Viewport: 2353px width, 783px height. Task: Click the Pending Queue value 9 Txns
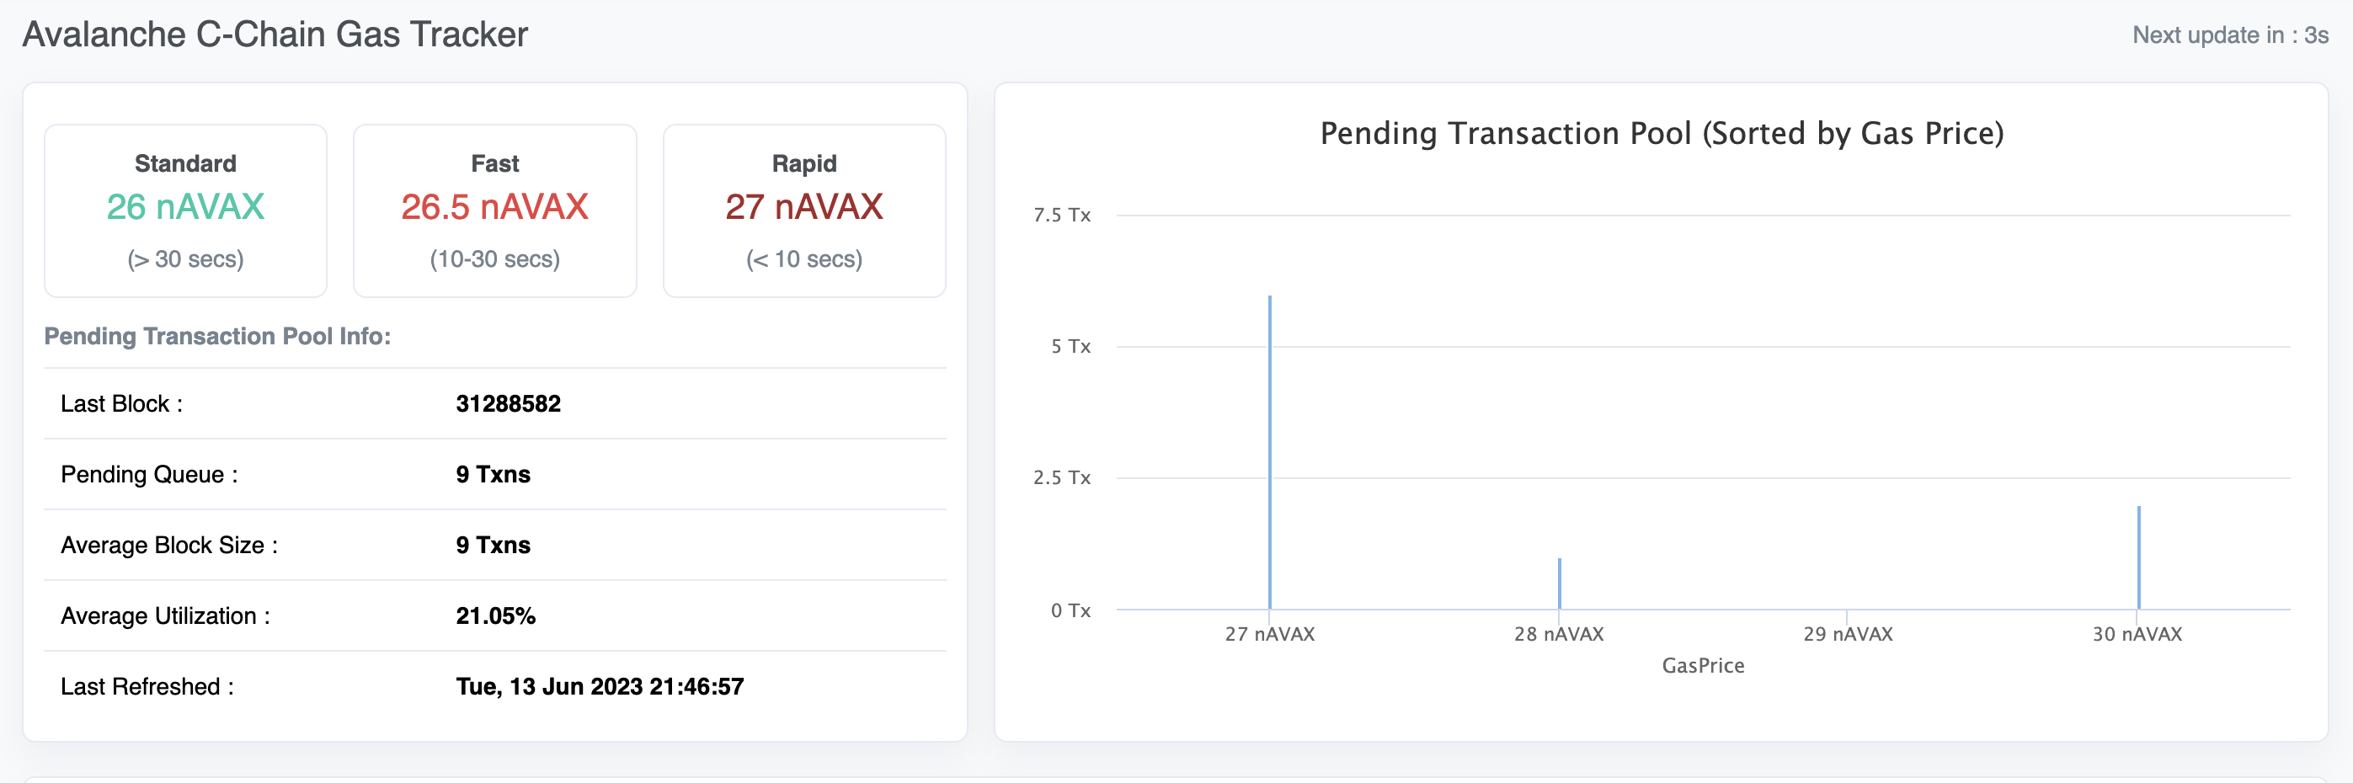point(494,474)
